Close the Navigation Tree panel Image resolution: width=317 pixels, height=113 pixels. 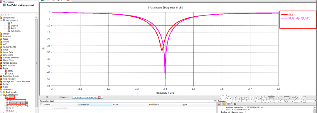37,15
